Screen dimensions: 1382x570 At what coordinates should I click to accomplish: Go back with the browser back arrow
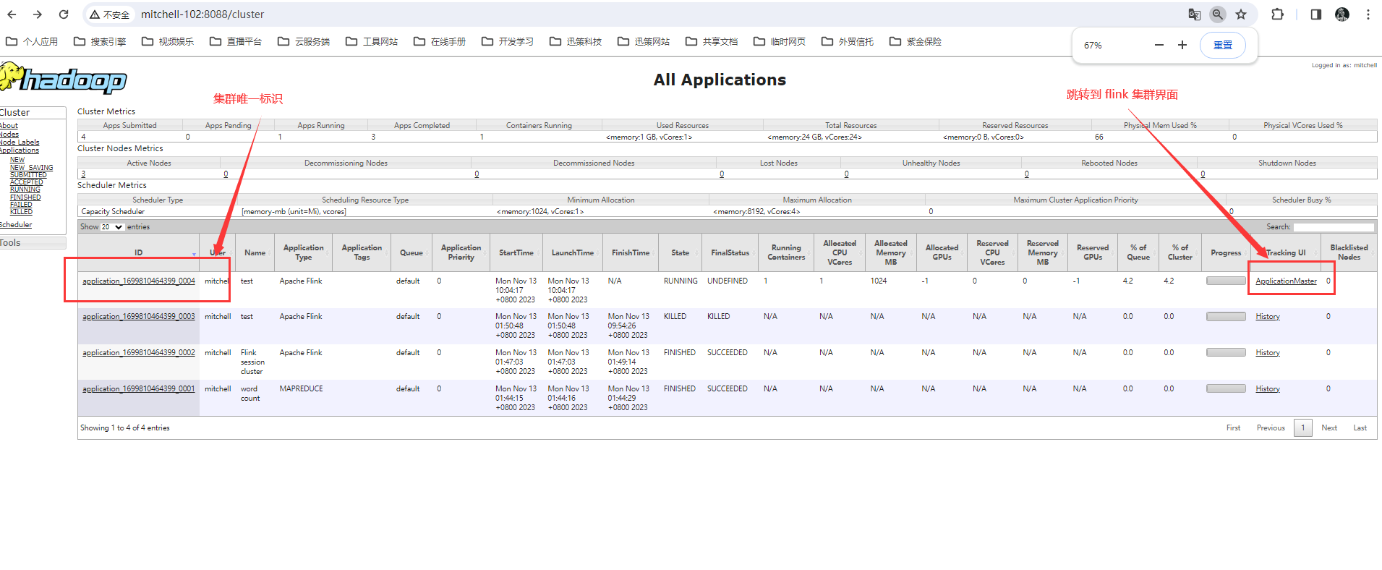click(x=12, y=14)
